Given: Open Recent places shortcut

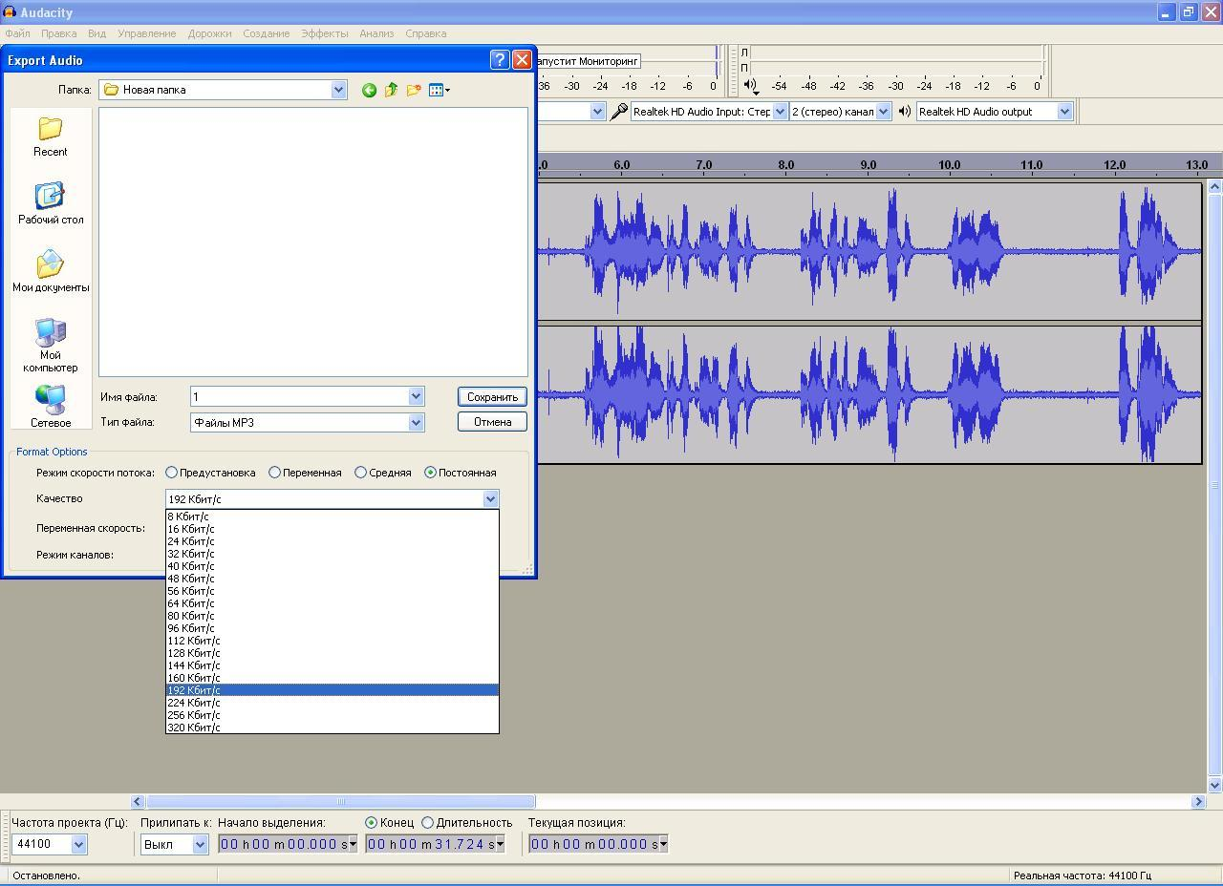Looking at the screenshot, I should pos(50,137).
